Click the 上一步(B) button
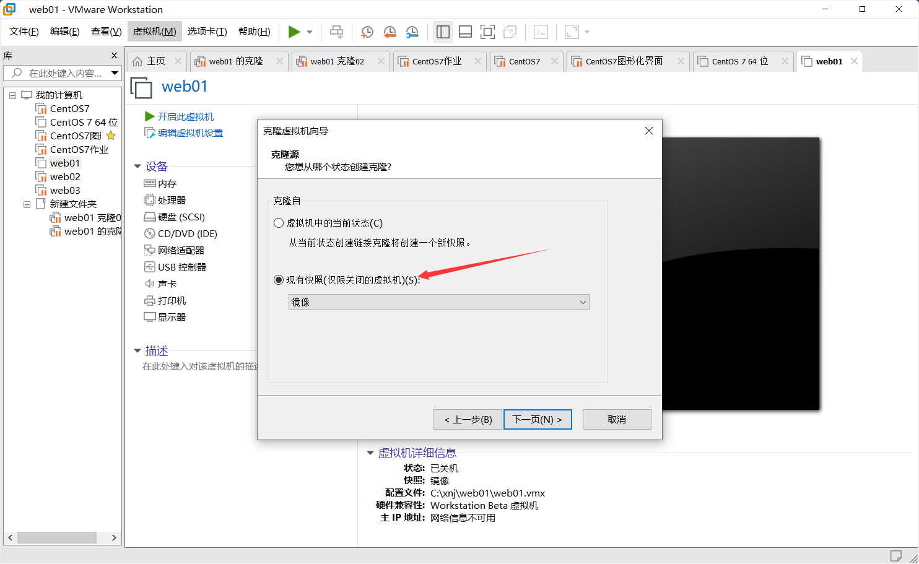Screen dimensions: 919x564 click(x=468, y=419)
